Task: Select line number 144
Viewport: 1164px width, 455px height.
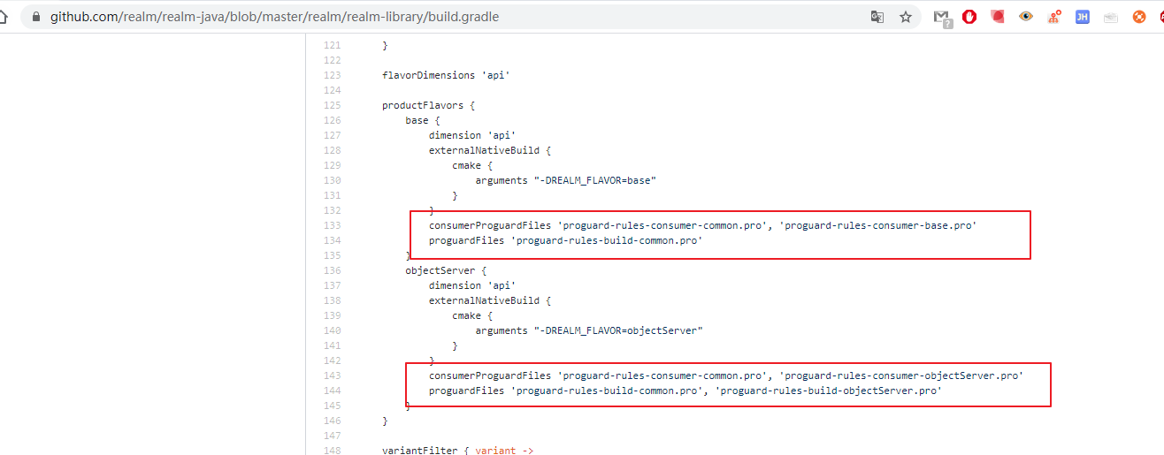Action: click(x=332, y=391)
